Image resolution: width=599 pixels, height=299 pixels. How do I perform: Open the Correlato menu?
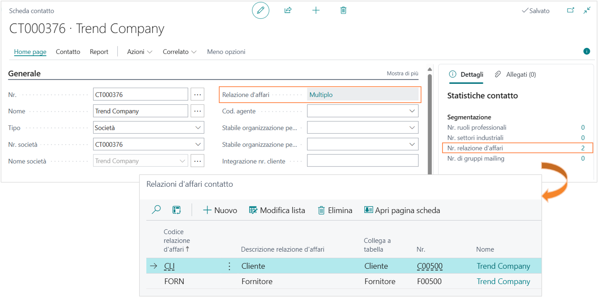179,52
